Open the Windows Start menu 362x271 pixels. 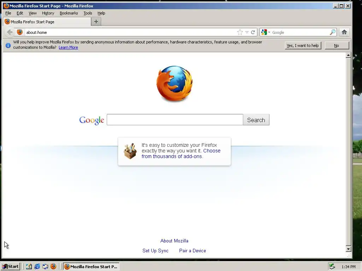coord(10,267)
